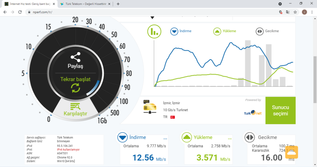Screen dimensions: 317x167
Task: Click the orange cloud widget icon
Action: pyautogui.click(x=292, y=152)
